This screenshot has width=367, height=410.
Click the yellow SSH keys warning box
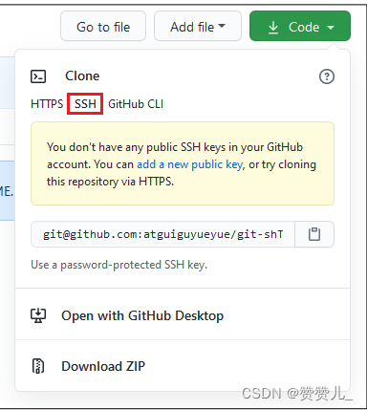coord(183,163)
